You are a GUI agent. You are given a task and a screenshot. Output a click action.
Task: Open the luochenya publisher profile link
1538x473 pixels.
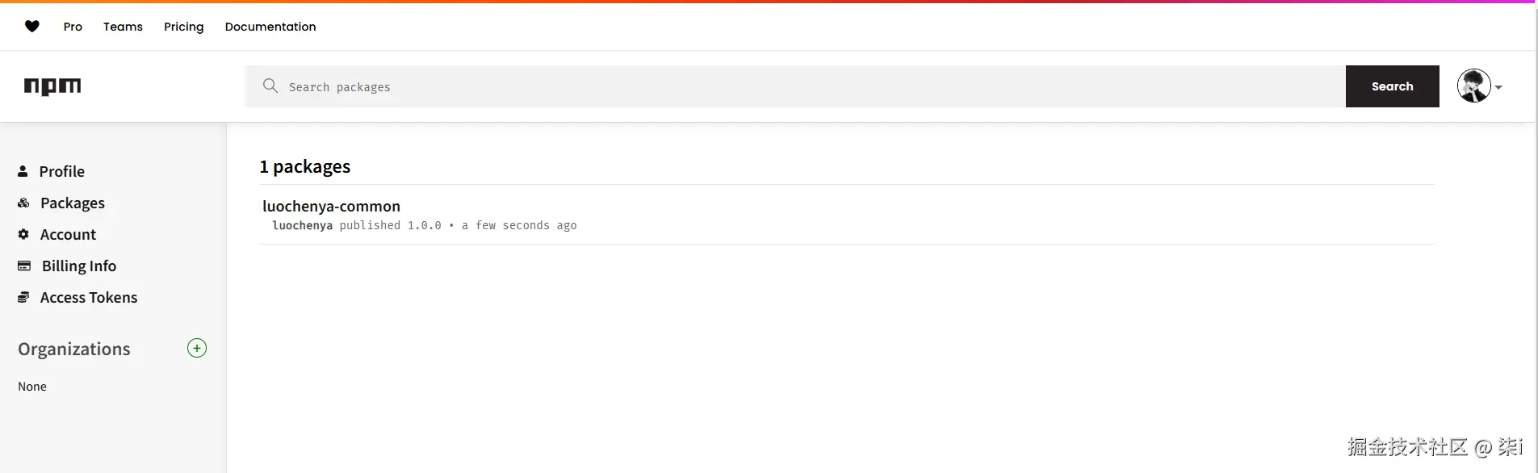[x=303, y=225]
